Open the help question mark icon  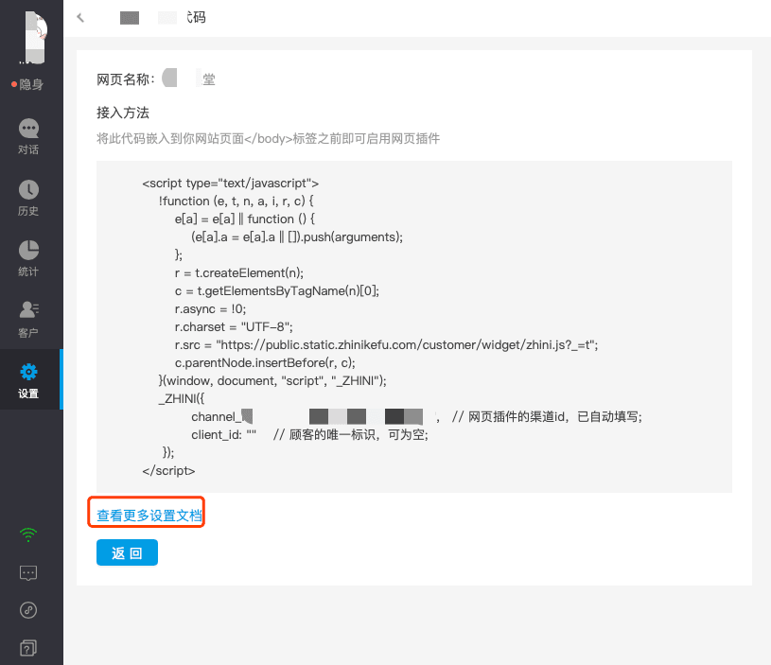(x=28, y=648)
